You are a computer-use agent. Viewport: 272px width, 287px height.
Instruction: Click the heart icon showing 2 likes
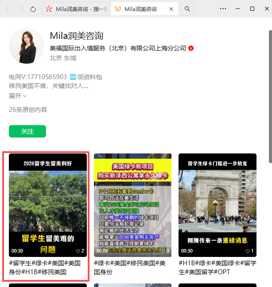[x=78, y=251]
